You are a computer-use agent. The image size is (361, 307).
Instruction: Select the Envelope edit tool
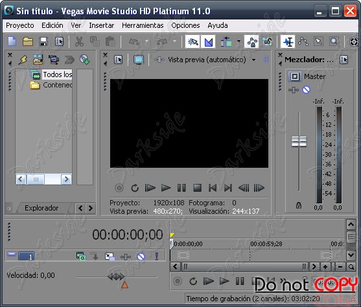(x=303, y=41)
